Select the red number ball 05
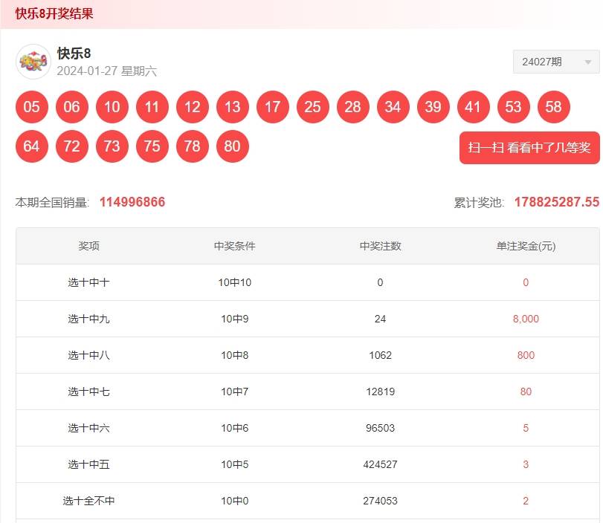Viewport: 603px width, 523px height. click(x=31, y=107)
